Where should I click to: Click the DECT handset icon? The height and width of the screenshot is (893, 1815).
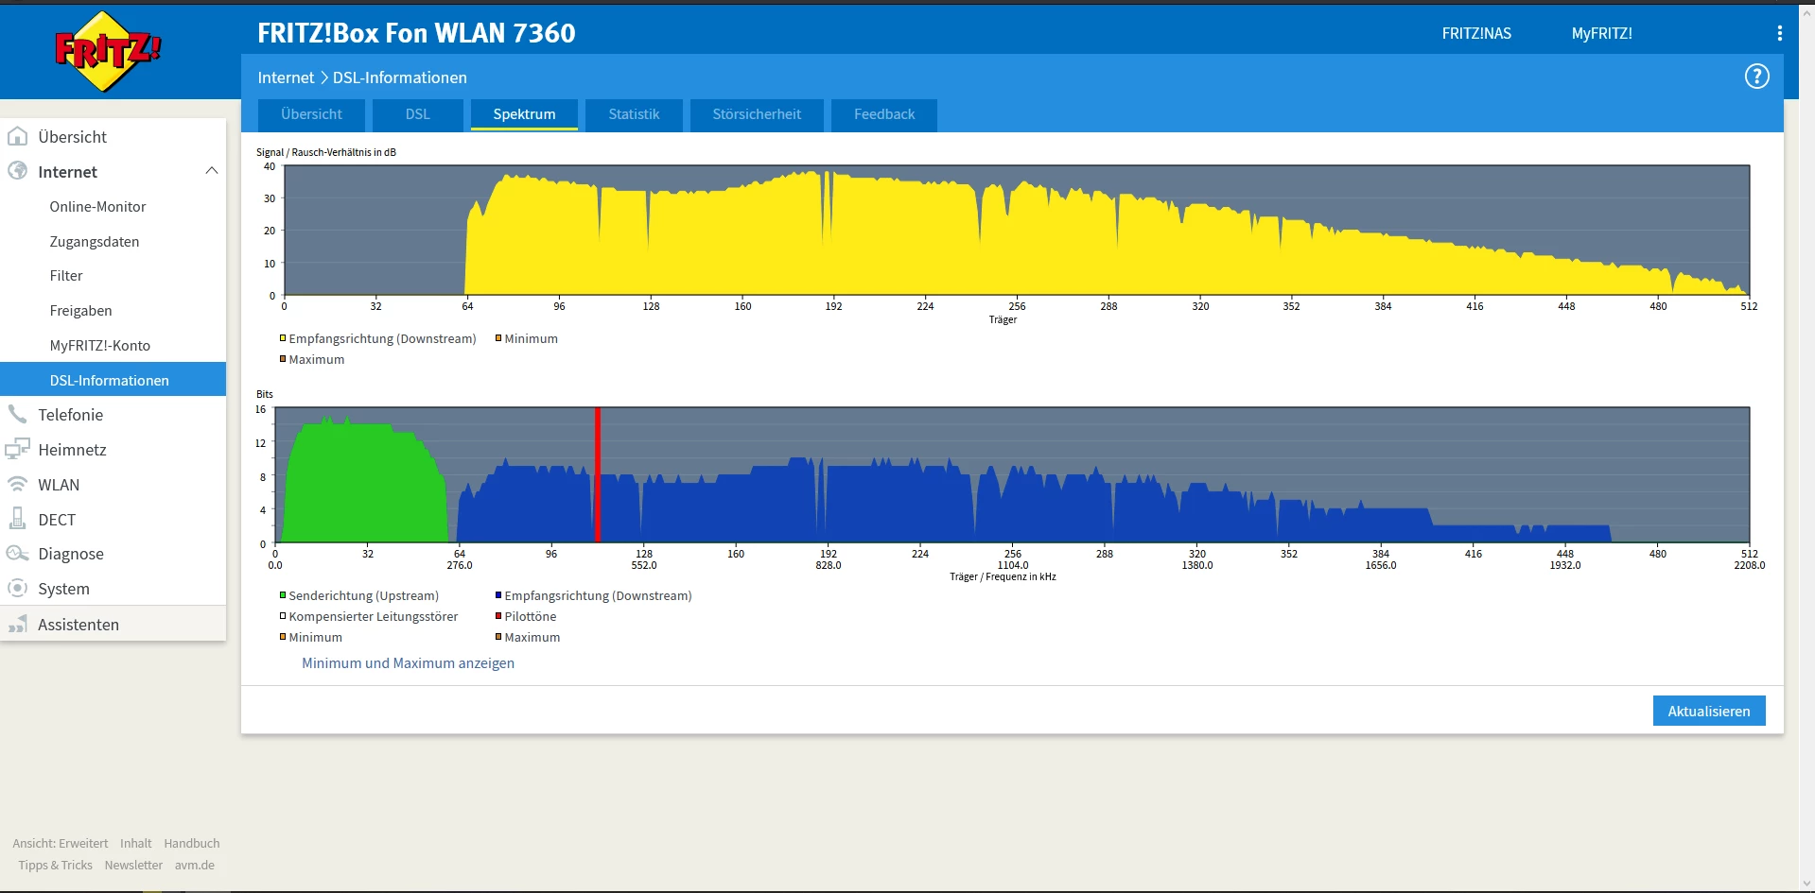(x=17, y=519)
